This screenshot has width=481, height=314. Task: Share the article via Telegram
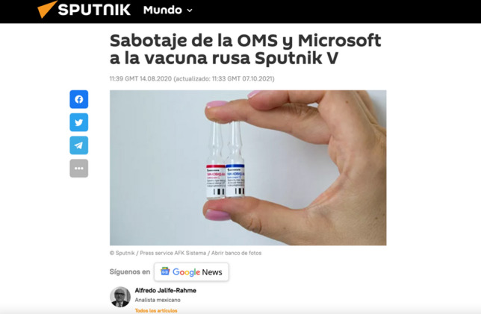coord(79,145)
